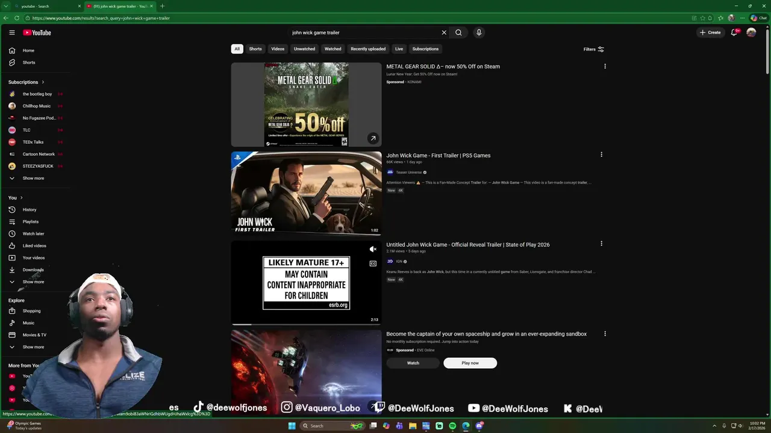771x433 pixels.
Task: Unmute the Untitled John Wick Game preview
Action: [x=373, y=249]
